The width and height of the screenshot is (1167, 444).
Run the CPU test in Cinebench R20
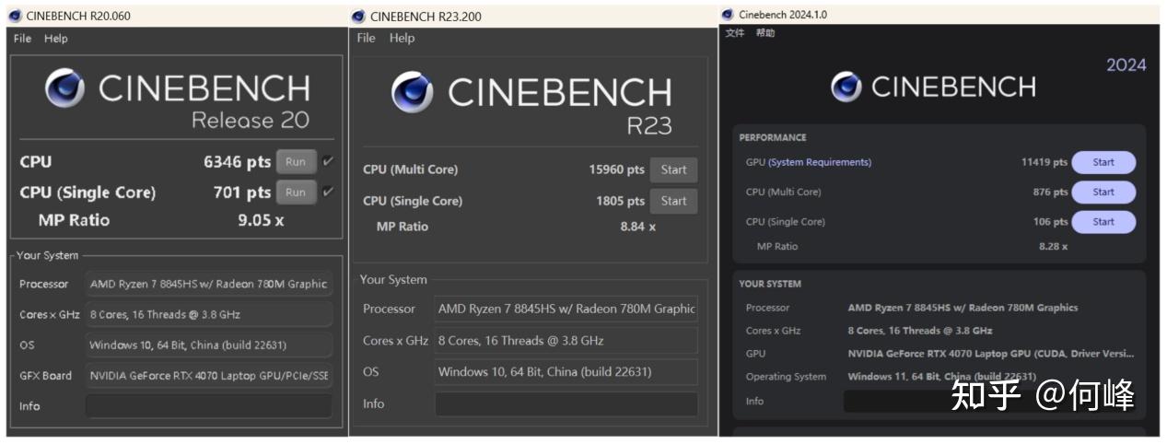(x=296, y=161)
